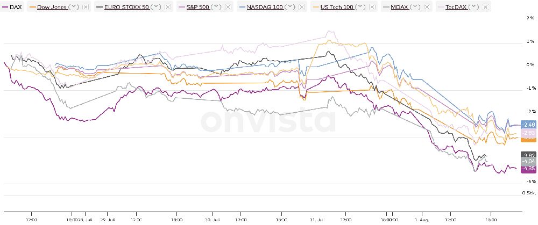Viewport: 538px width, 225px height.
Task: Click the DAX legend label
Action: point(16,7)
